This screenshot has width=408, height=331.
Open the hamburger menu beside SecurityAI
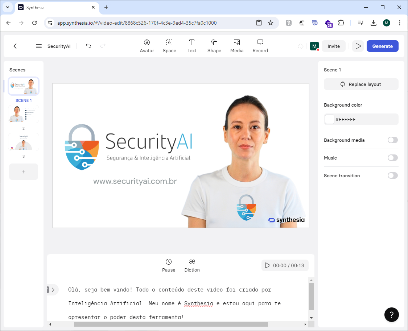point(38,46)
